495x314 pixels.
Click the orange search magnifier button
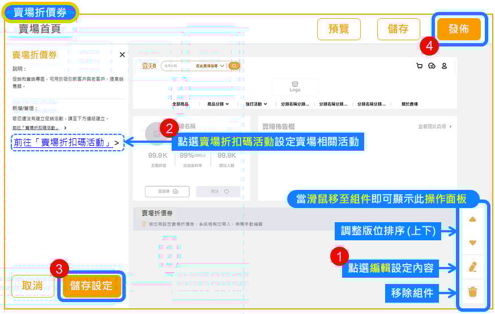point(234,66)
